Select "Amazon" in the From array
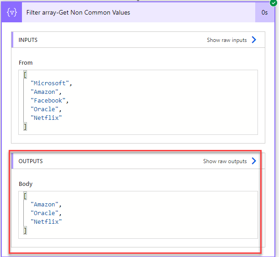Image resolution: width=279 pixels, height=257 pixels. click(x=44, y=92)
